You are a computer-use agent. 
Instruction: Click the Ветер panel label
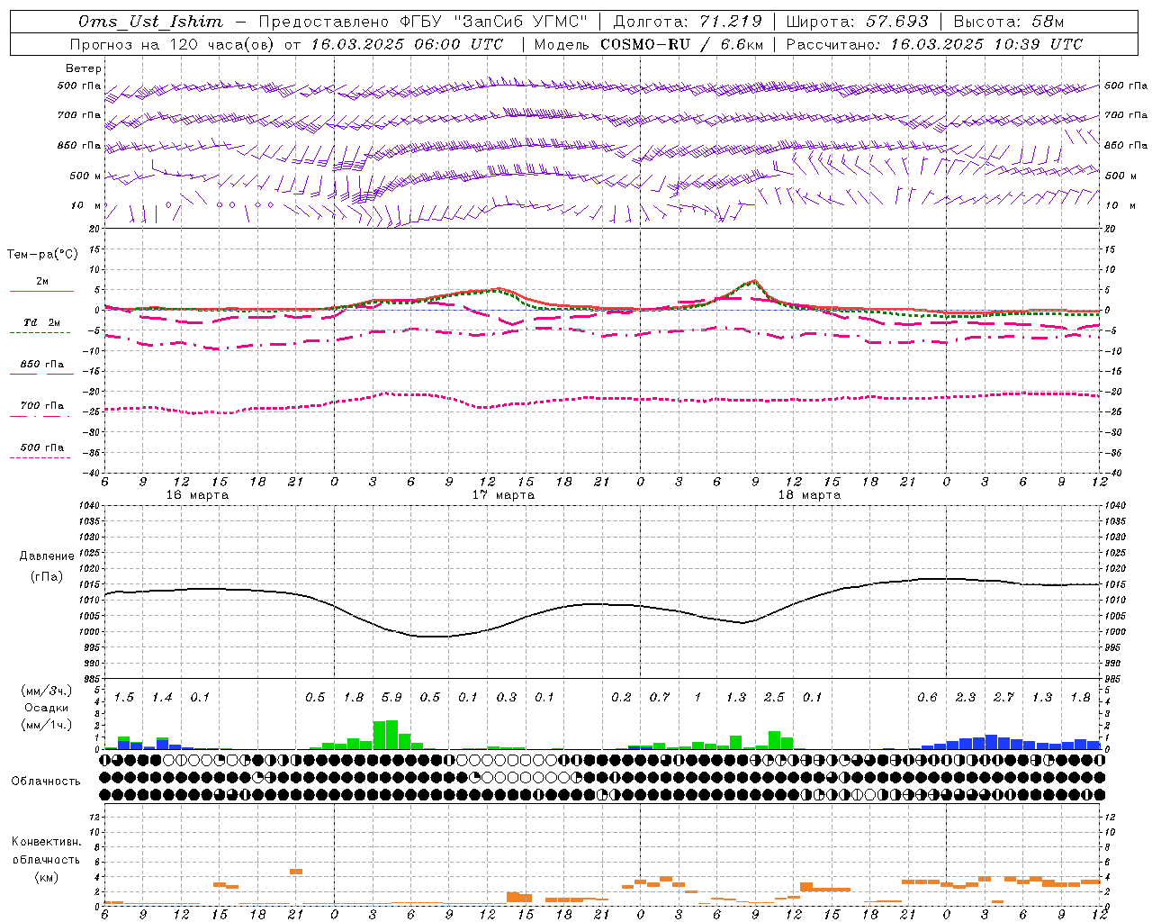point(84,68)
